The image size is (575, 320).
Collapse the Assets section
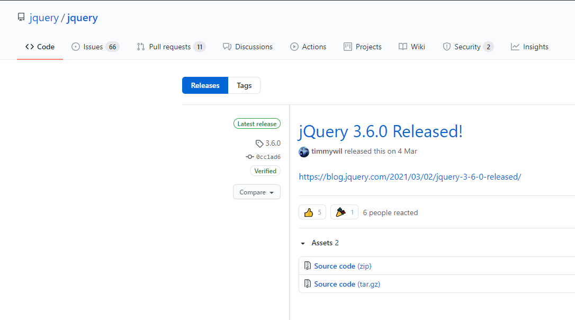coord(319,243)
